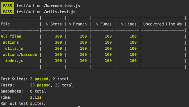Click utils.js % Stmts value

(x=58, y=48)
